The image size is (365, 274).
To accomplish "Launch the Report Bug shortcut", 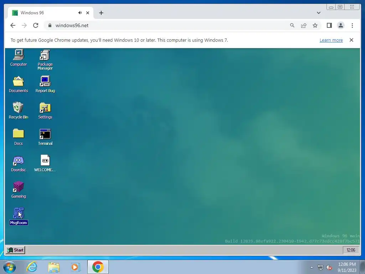I will point(45,84).
